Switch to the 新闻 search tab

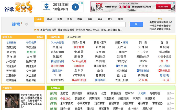click(49, 19)
